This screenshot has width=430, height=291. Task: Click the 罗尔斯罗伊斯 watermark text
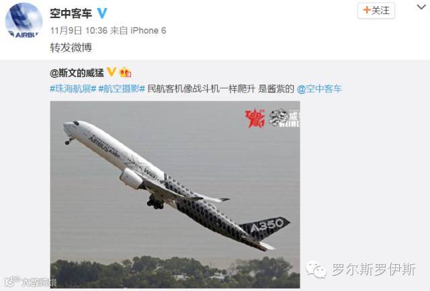tap(374, 269)
